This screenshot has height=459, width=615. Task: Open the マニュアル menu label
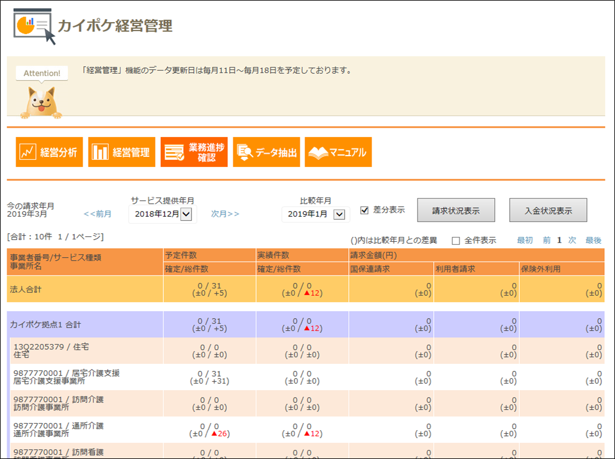coord(348,152)
